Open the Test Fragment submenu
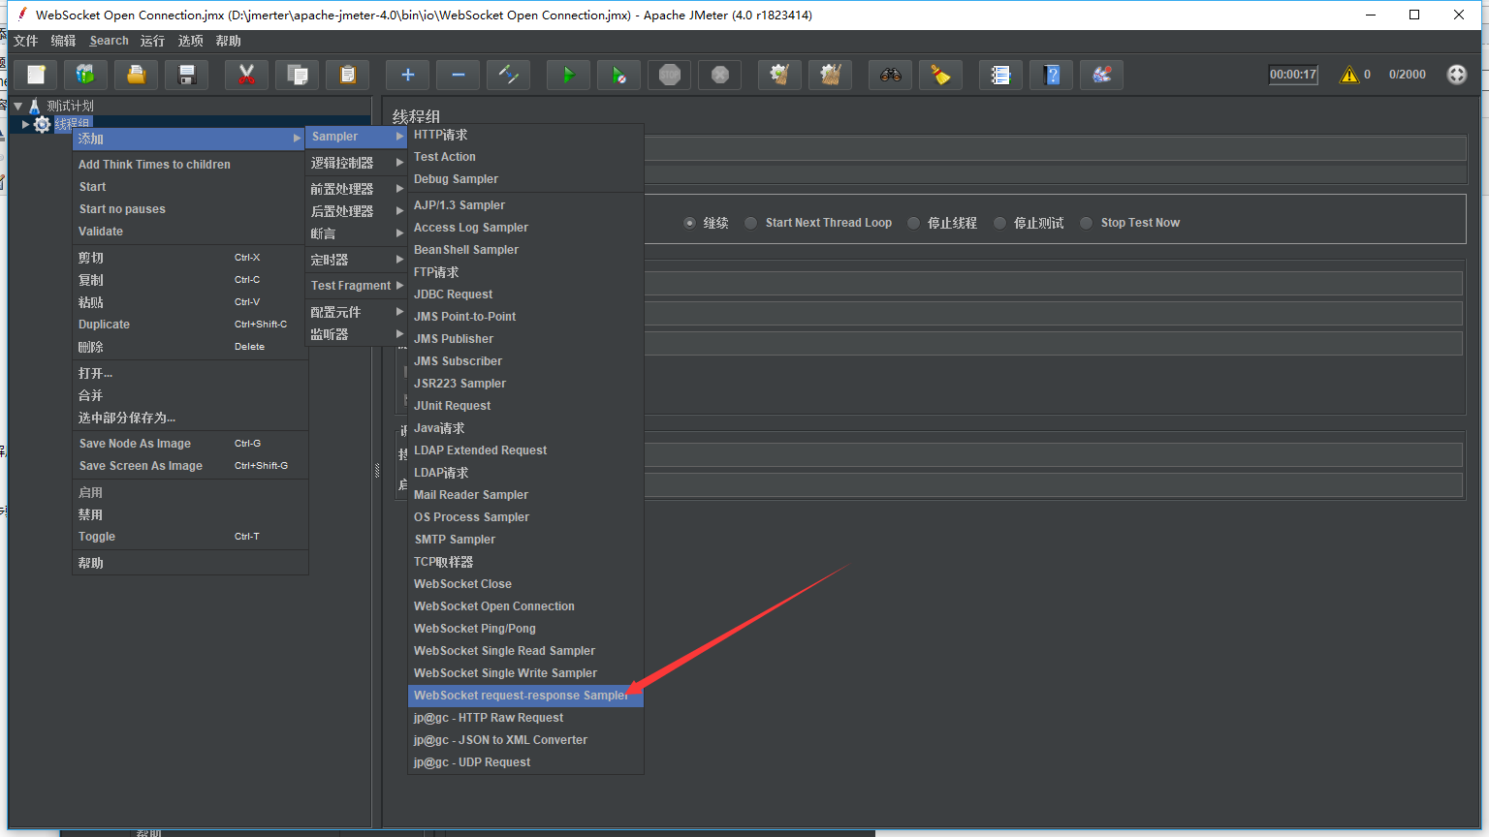The image size is (1489, 837). (356, 286)
